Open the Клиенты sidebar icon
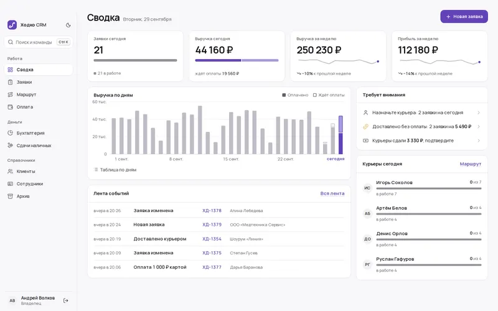The height and width of the screenshot is (311, 498). (x=10, y=172)
